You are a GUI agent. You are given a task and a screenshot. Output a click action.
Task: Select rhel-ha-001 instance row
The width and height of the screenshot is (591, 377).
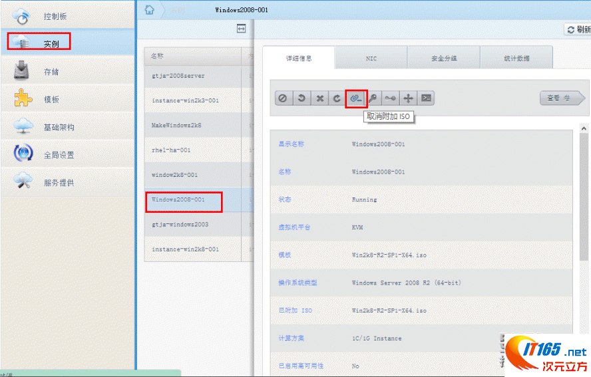click(199, 150)
